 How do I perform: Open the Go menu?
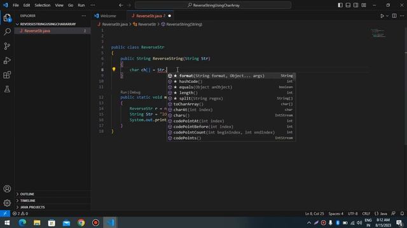[x=71, y=5]
